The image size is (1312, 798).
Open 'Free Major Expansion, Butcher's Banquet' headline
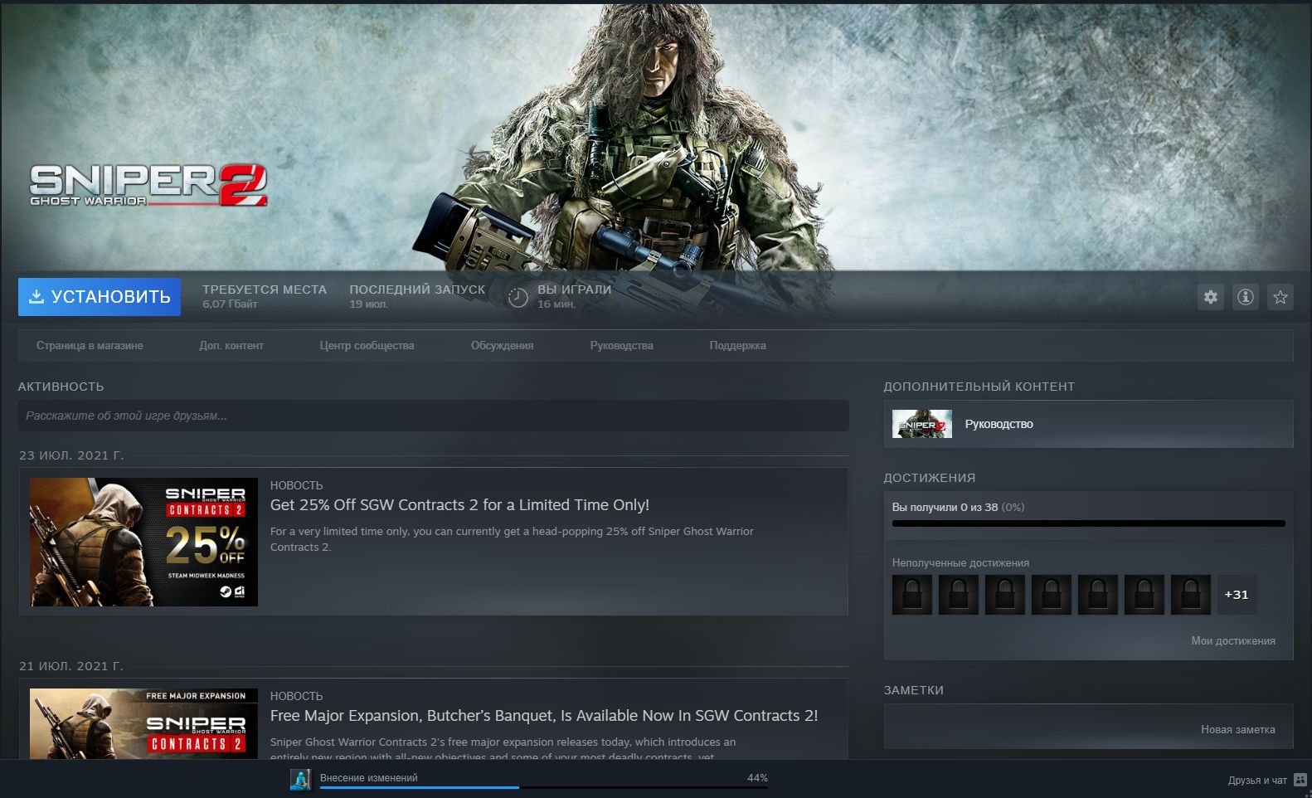point(544,716)
